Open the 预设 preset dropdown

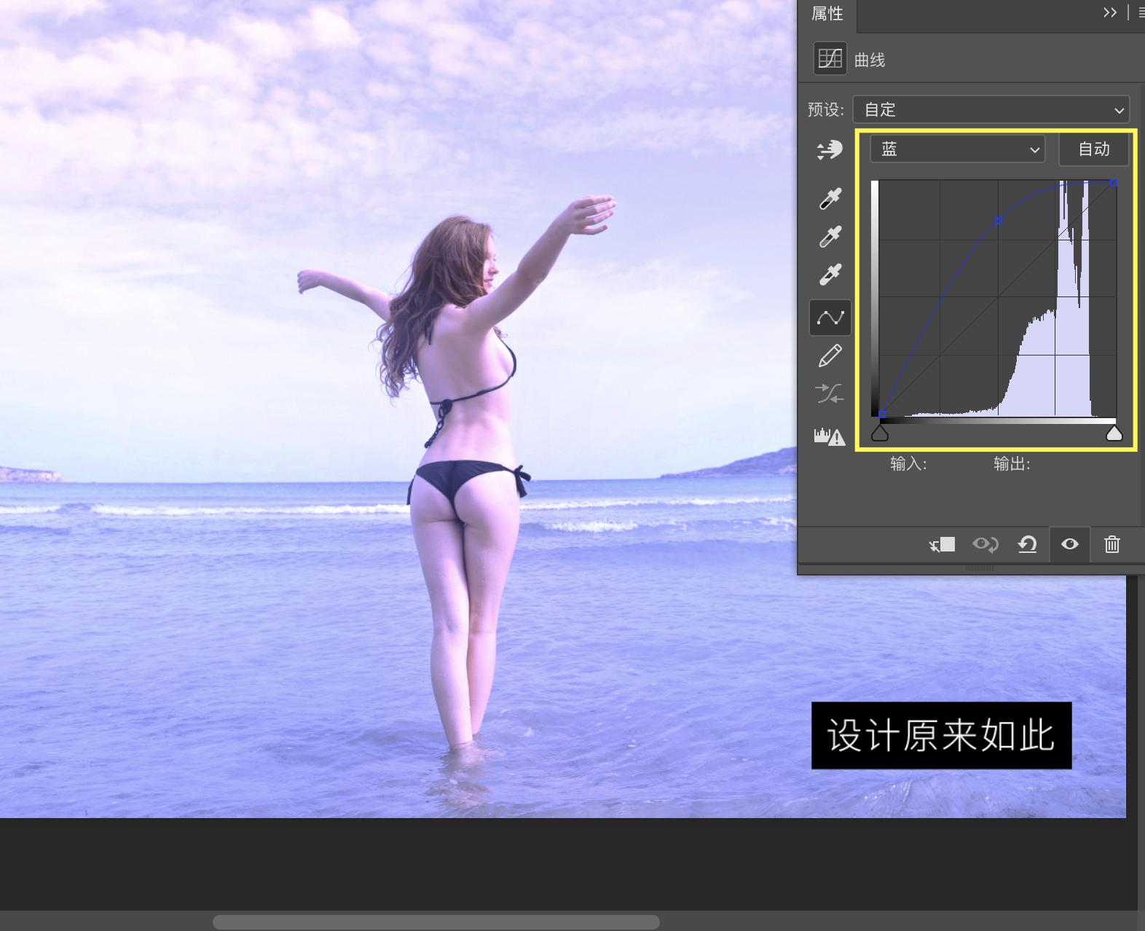[x=991, y=110]
